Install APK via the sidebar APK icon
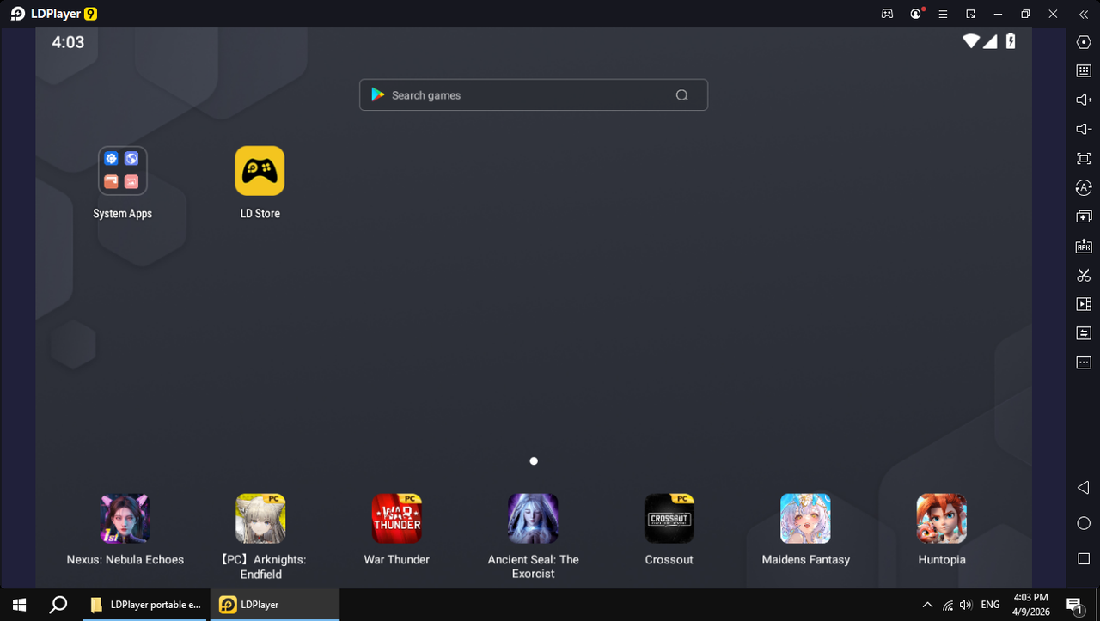 point(1084,247)
